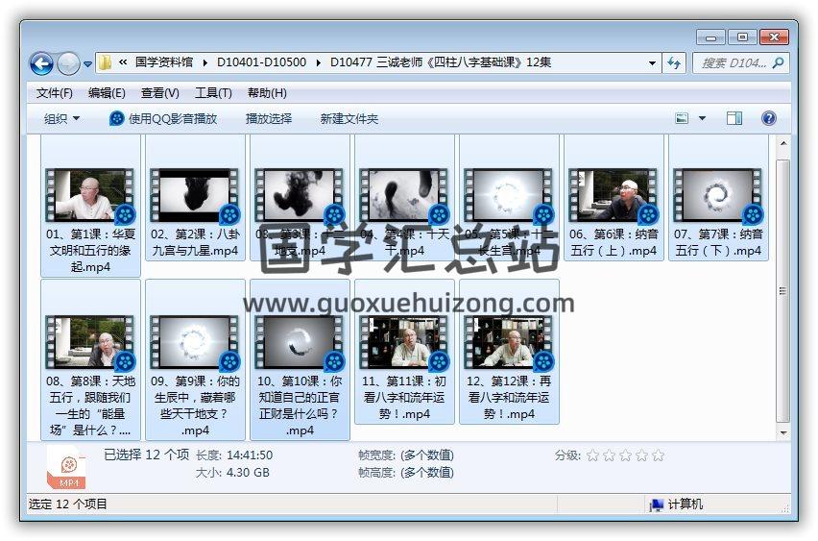This screenshot has width=818, height=541.
Task: Select the 01 第1课 video thumbnail
Action: pyautogui.click(x=90, y=196)
